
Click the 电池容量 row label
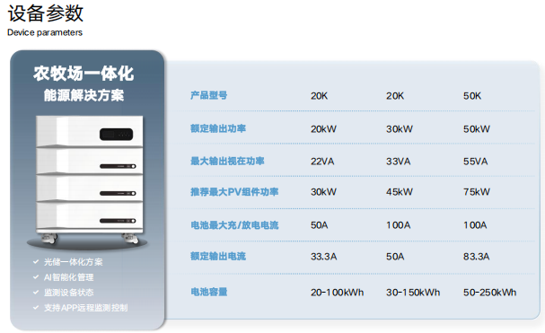click(209, 292)
